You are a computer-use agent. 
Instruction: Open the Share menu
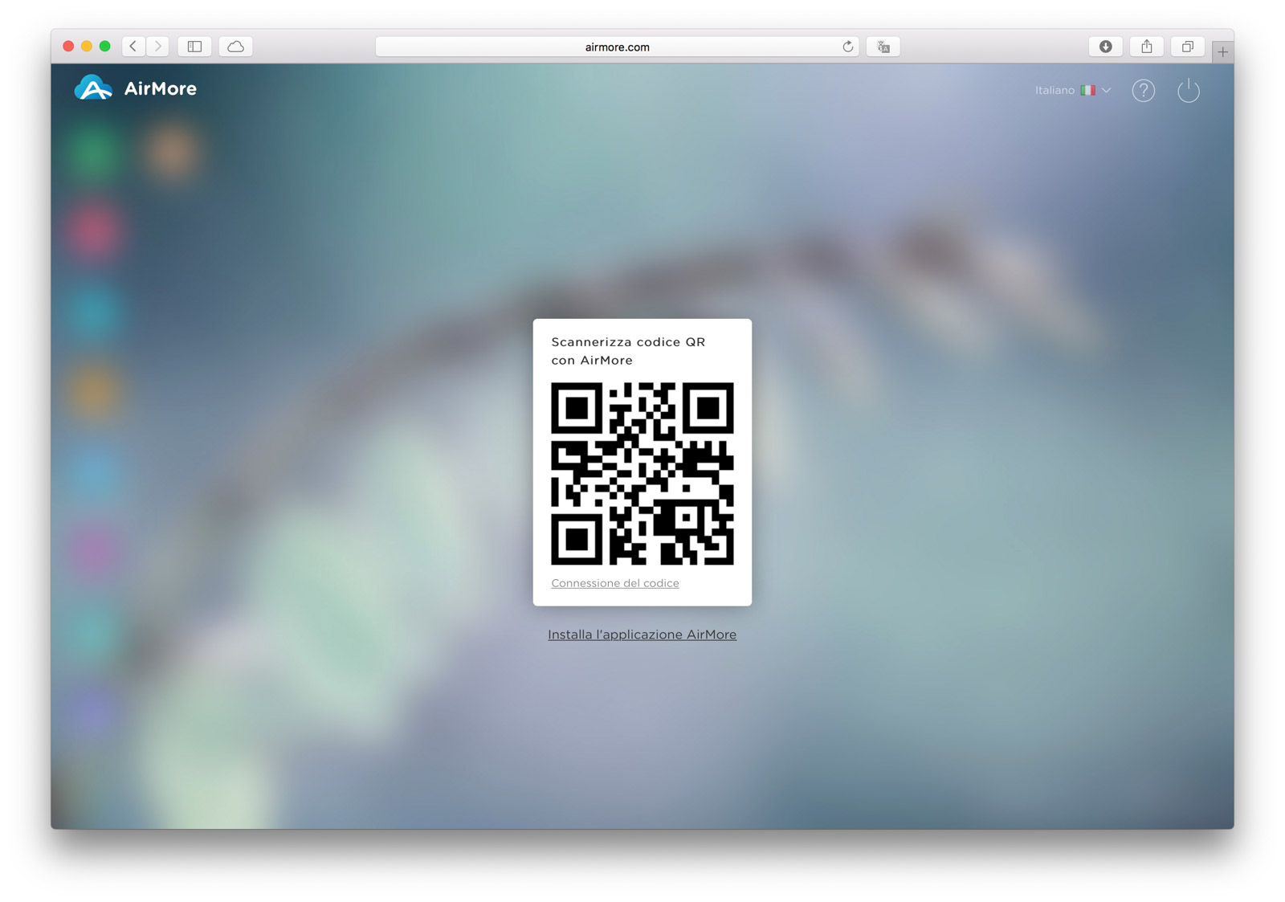point(1147,47)
